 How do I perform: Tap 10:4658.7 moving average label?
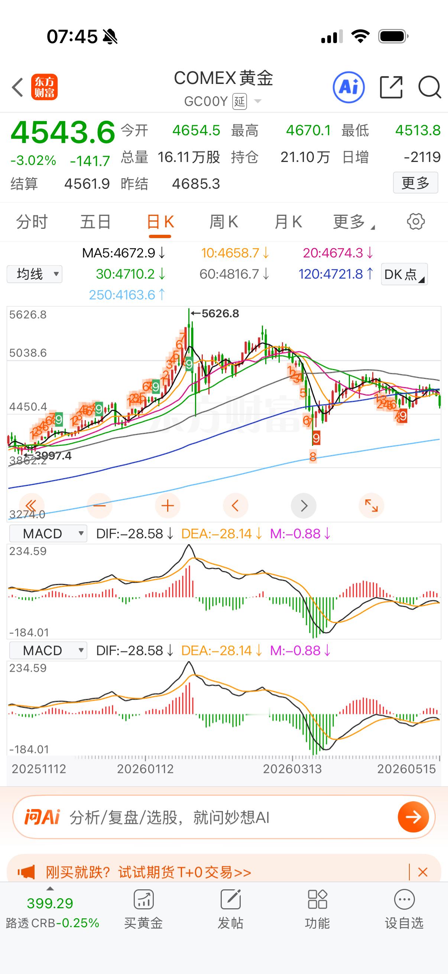tap(235, 253)
